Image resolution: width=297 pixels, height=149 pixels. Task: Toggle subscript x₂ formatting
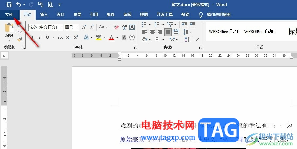click(68, 37)
